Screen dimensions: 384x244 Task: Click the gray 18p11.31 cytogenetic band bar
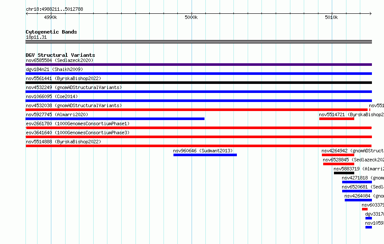[x=198, y=42]
